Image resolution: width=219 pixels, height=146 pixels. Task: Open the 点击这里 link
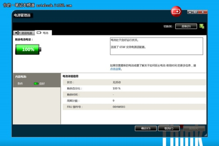pos(116,69)
